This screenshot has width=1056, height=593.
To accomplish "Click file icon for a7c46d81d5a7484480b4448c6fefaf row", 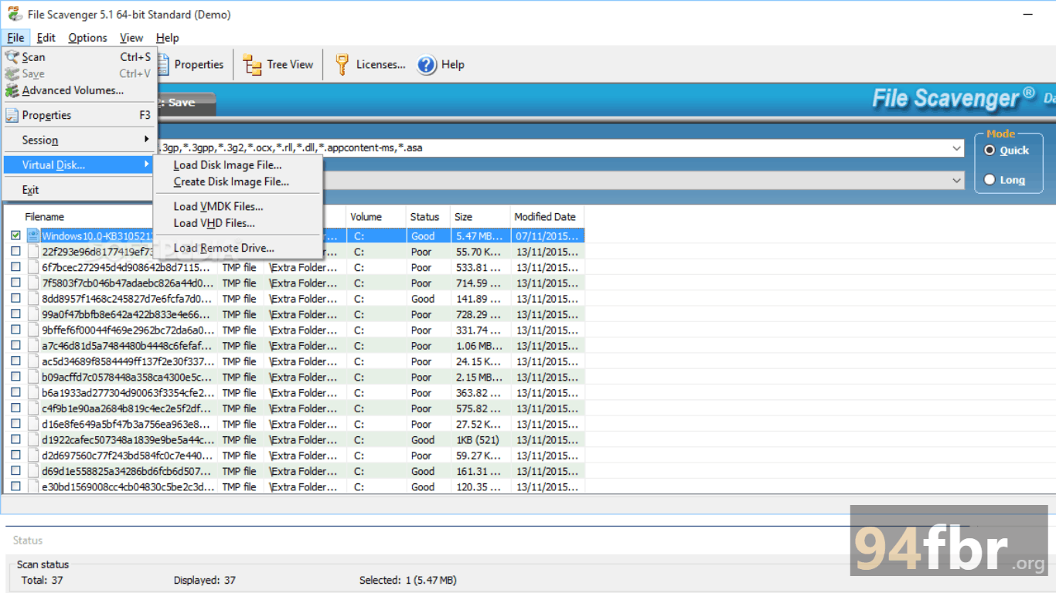I will pos(33,346).
